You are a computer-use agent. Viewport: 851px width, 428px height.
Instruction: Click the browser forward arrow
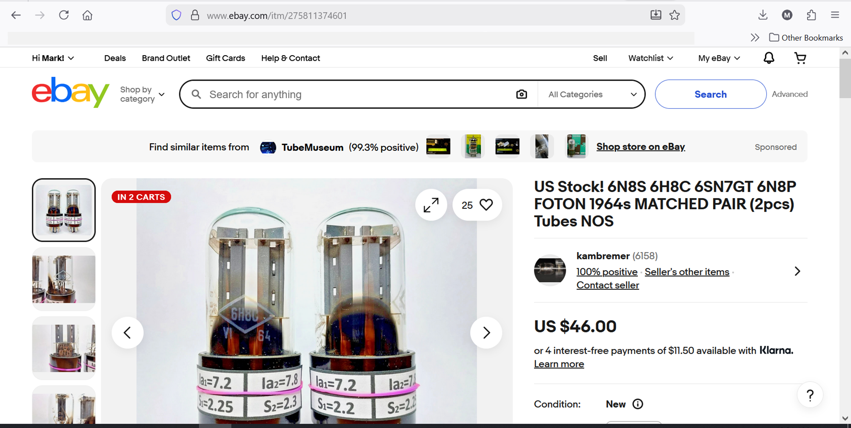[x=40, y=15]
